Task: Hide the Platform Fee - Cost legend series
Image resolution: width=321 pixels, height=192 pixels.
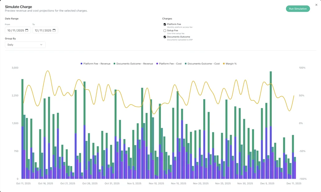Action: click(157, 64)
